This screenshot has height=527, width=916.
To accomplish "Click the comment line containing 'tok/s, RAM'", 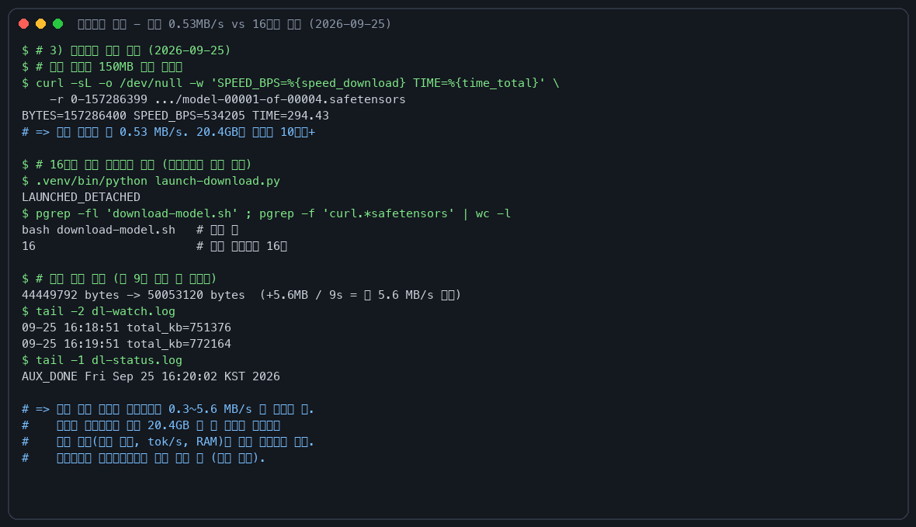I will tap(168, 442).
